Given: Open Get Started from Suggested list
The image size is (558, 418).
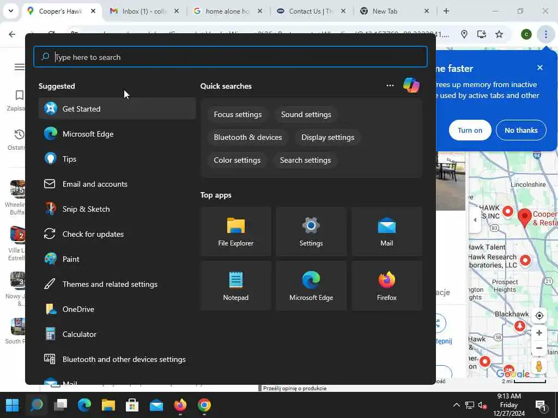Looking at the screenshot, I should [117, 109].
